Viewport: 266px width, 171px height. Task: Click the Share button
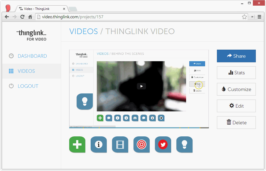pos(236,56)
